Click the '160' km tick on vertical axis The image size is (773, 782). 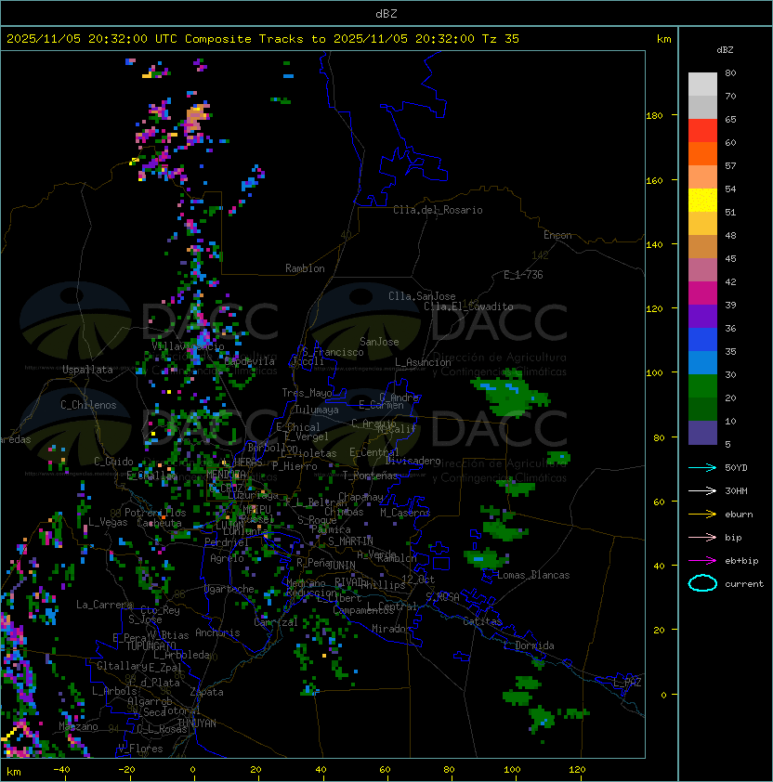[654, 180]
